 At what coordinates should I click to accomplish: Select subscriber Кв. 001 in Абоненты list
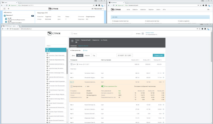click(x=15, y=19)
